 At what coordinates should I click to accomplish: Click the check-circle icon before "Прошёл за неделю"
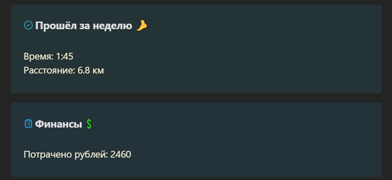[x=28, y=25]
